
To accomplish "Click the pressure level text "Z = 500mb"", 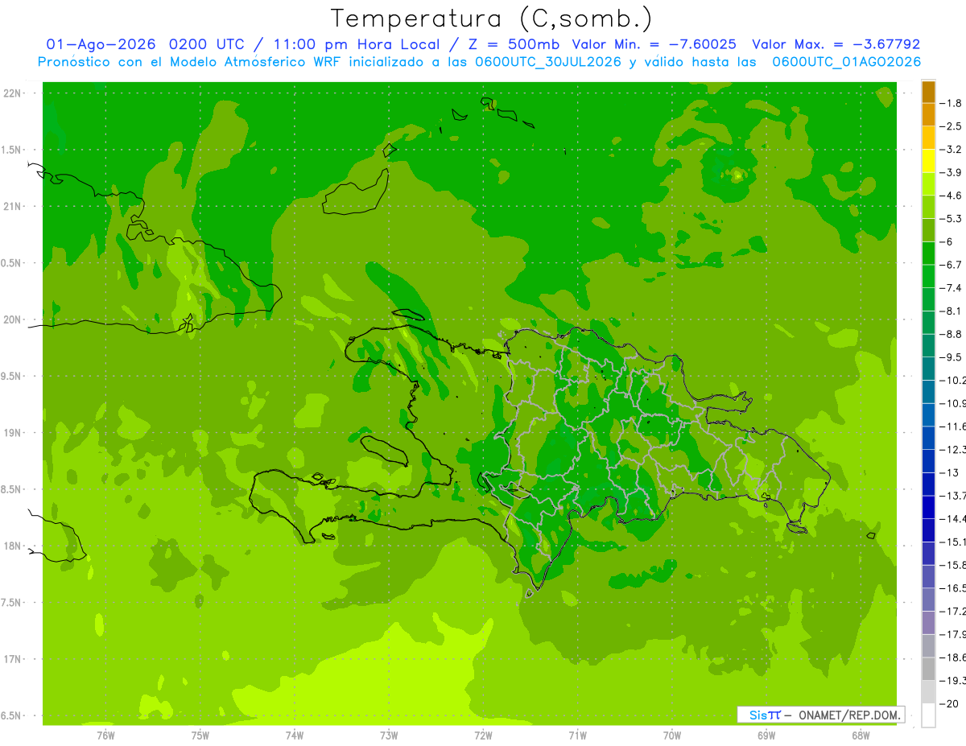I will coord(514,44).
